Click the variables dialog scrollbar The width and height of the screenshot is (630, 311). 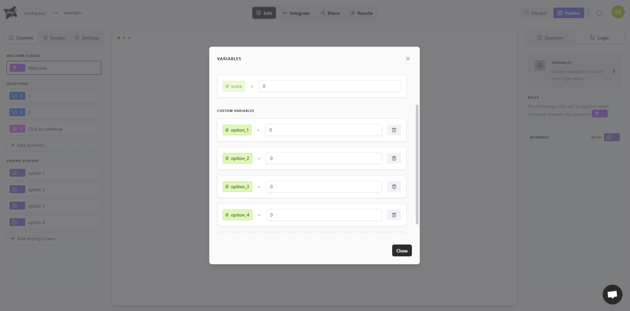tap(417, 165)
